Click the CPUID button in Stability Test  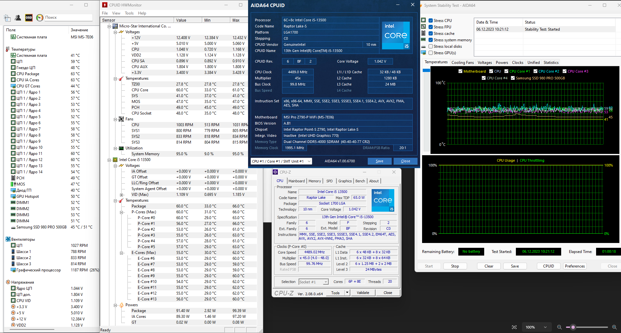[549, 266]
